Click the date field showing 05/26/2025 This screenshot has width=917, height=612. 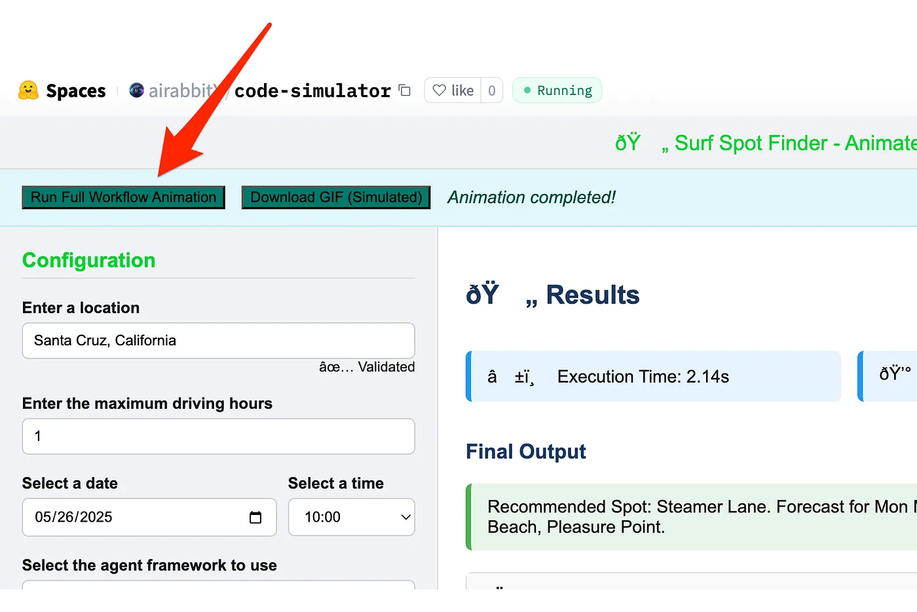point(149,517)
